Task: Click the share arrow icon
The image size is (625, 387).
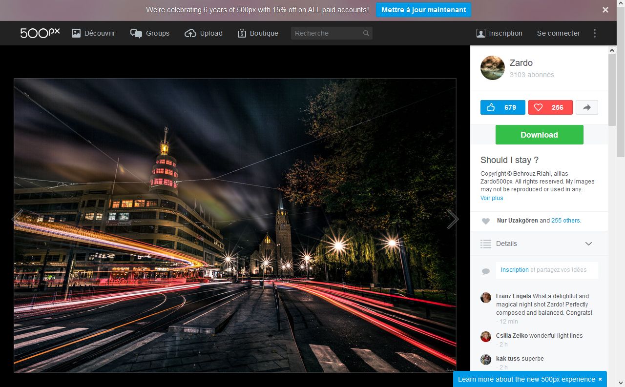Action: tap(587, 107)
